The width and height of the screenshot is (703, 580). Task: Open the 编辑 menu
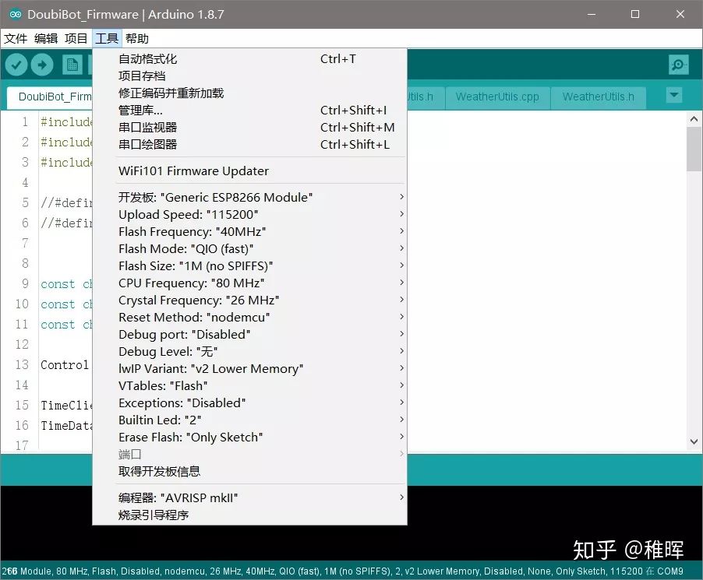click(x=46, y=38)
